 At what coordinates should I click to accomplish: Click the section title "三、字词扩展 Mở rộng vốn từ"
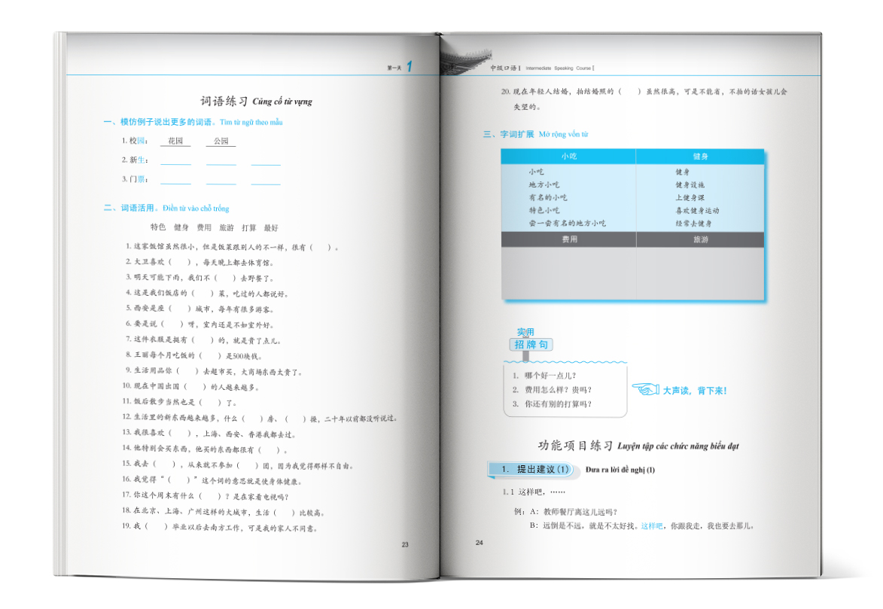pos(535,134)
